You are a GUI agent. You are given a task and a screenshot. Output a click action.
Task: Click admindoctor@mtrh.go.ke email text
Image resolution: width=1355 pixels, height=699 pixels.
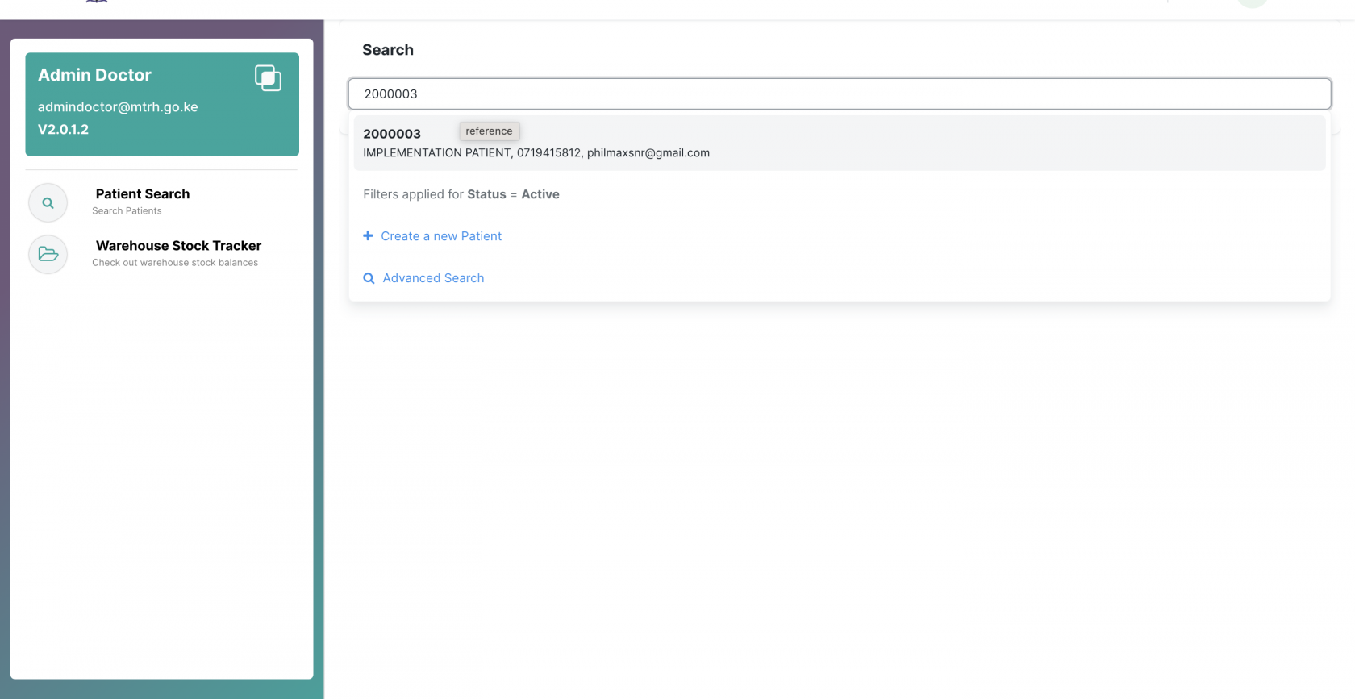[x=118, y=106]
